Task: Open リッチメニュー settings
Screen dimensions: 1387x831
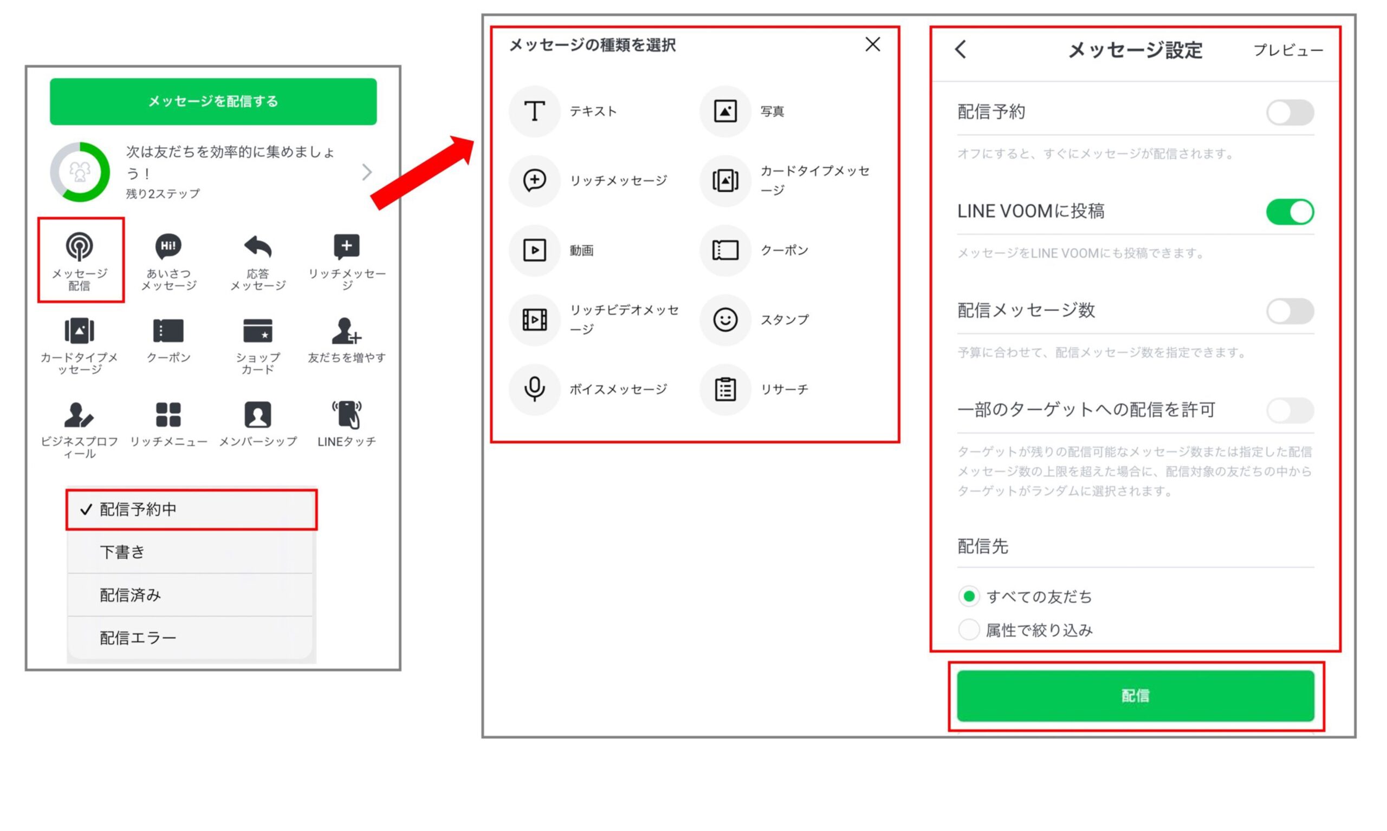Action: [x=167, y=423]
